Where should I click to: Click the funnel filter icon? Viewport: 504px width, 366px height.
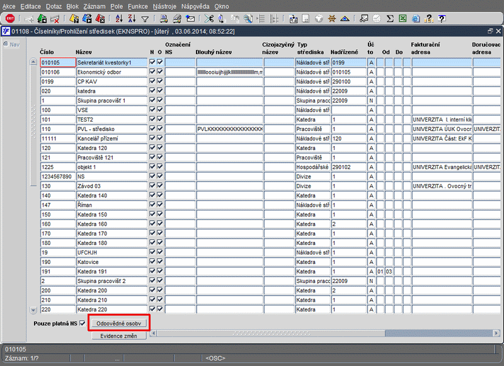(145, 20)
